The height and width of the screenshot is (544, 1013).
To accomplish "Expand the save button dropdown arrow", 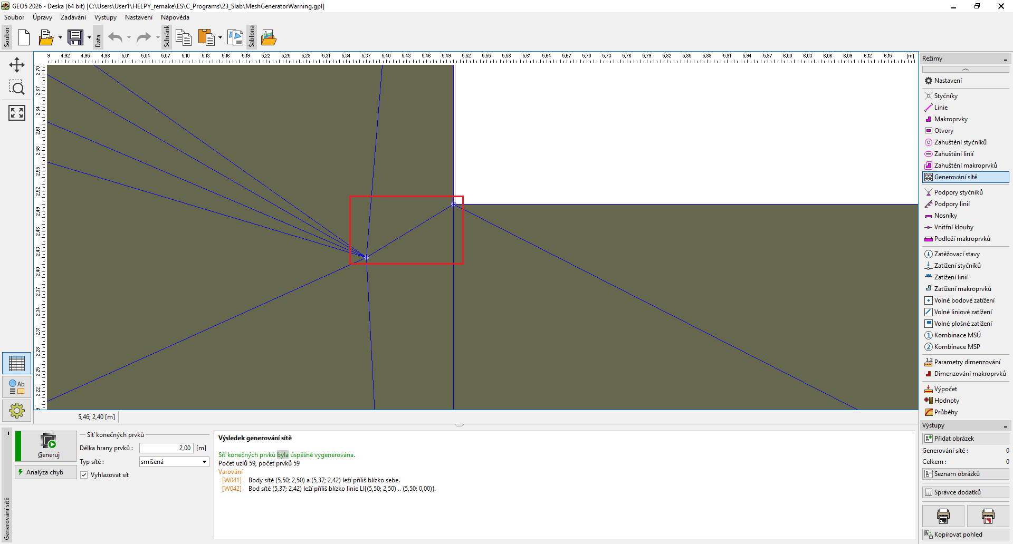I will (x=89, y=37).
